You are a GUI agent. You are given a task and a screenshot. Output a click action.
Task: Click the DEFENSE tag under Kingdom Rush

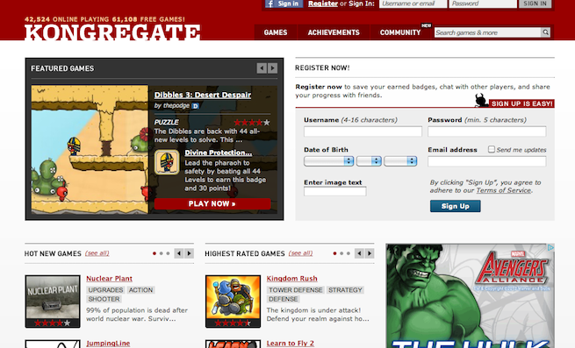[x=283, y=299]
